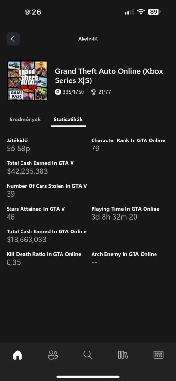Screen dimensions: 176x381
Task: Open the Grand Theft Auto Online cover art
Action: coord(27,81)
